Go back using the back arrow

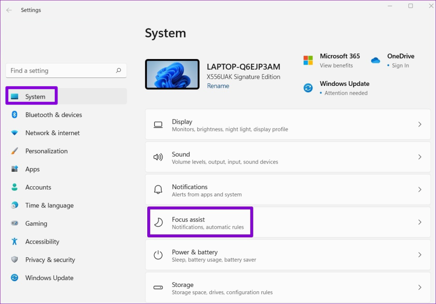[9, 10]
